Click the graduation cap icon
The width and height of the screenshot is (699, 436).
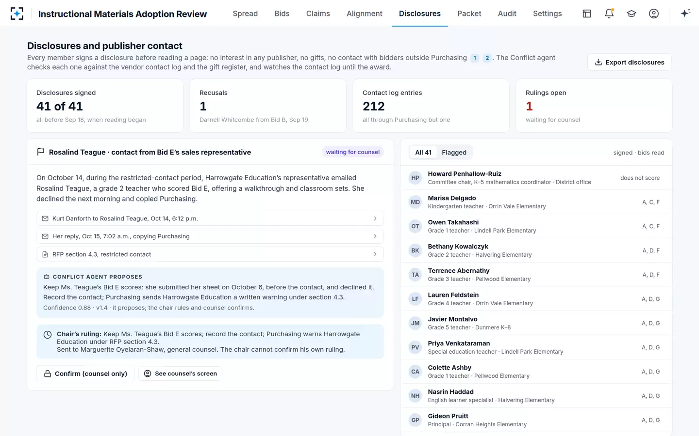[x=632, y=14]
